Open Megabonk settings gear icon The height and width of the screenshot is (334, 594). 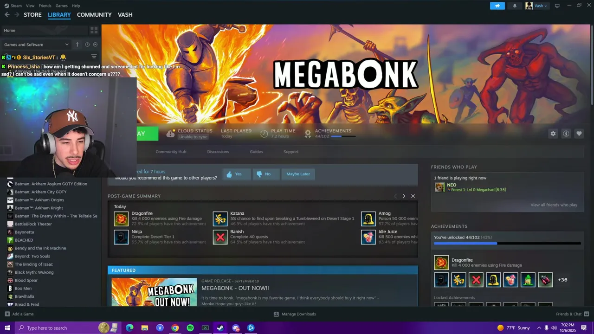click(x=553, y=134)
